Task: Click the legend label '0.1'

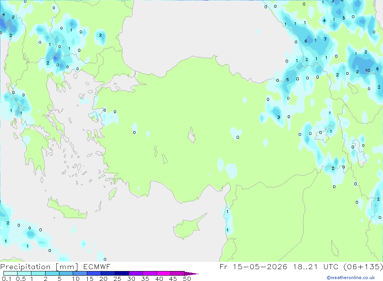Action: (x=7, y=279)
